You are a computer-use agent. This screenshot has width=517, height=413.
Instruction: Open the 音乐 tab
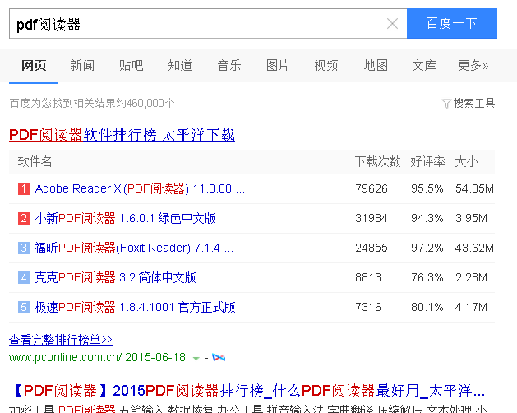click(228, 65)
